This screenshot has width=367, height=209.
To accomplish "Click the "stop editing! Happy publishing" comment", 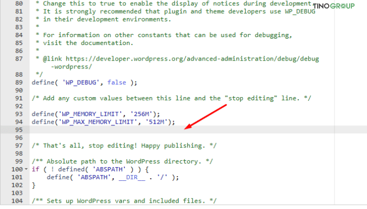I will 124,146.
